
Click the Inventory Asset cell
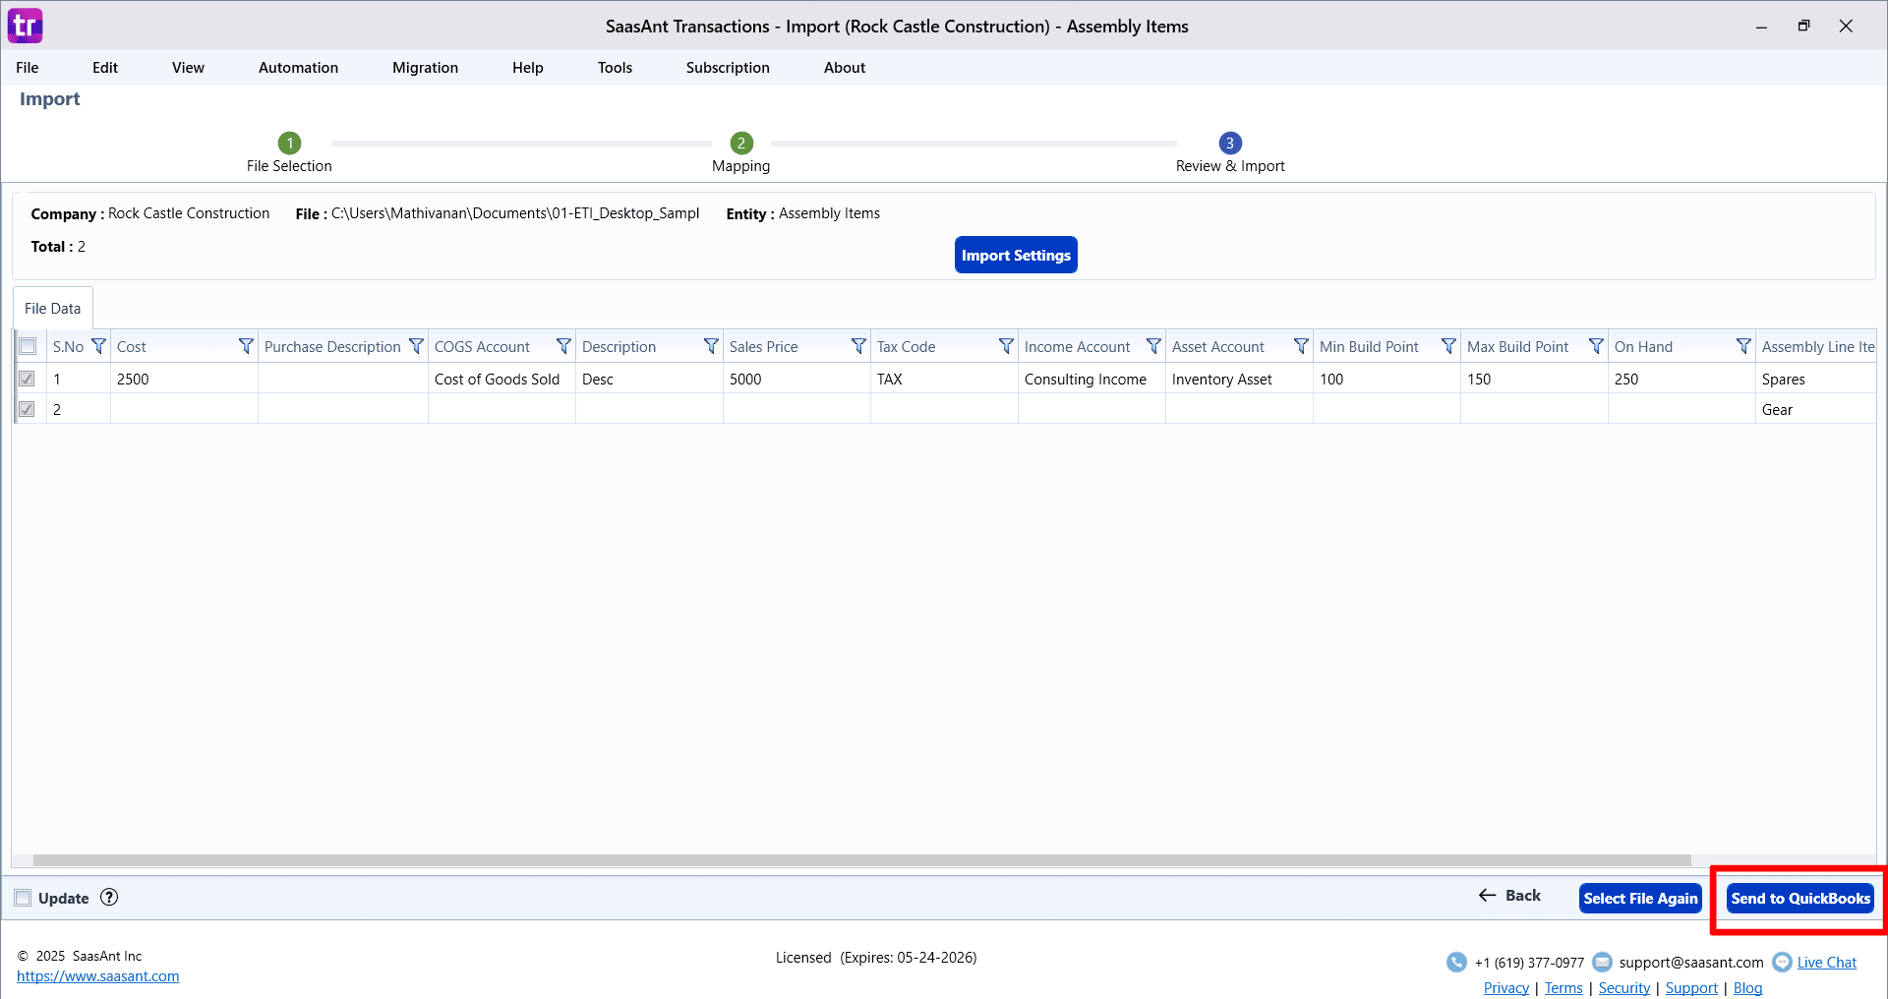click(1239, 379)
